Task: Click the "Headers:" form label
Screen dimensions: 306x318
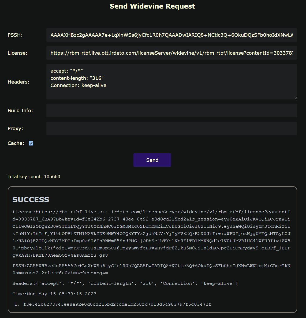Action: (18, 82)
